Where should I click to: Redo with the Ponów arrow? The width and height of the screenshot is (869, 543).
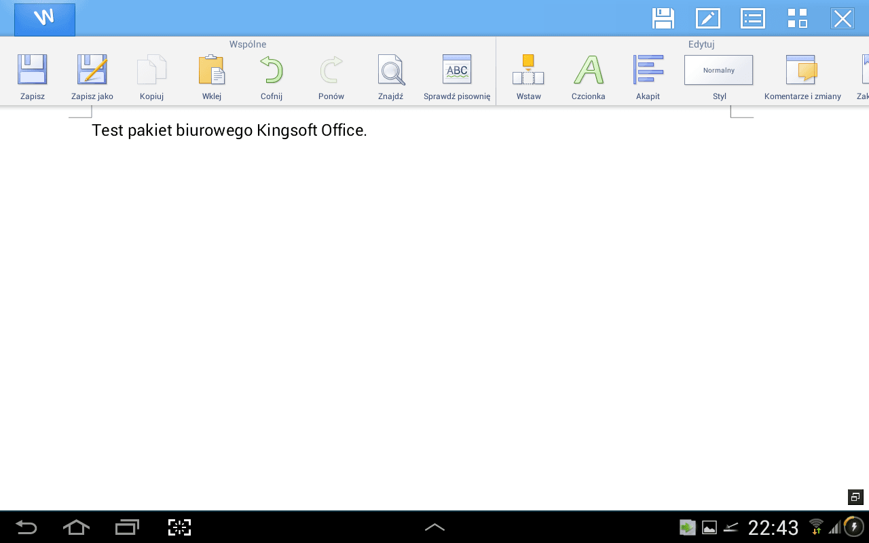(331, 77)
